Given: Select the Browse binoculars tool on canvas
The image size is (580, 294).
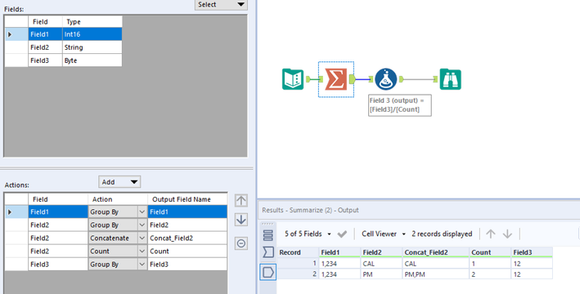Looking at the screenshot, I should pos(450,79).
